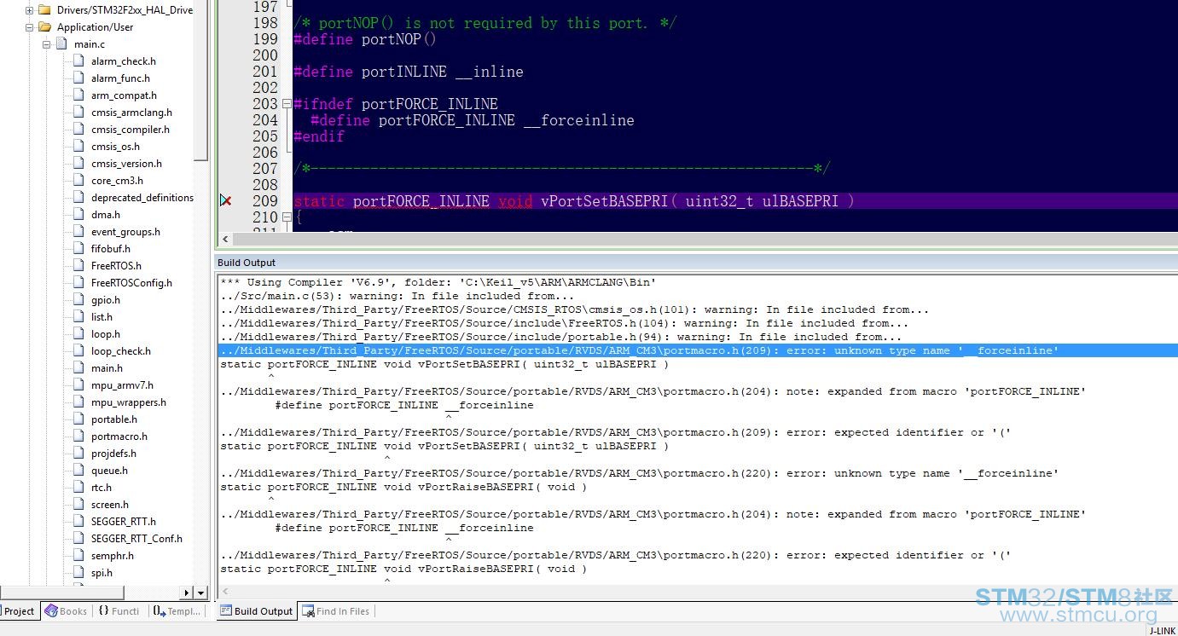This screenshot has width=1178, height=636.
Task: Collapse the function body fold at line 210
Action: 286,217
